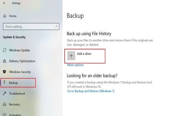Click the Windows Security shield icon

coord(4,72)
